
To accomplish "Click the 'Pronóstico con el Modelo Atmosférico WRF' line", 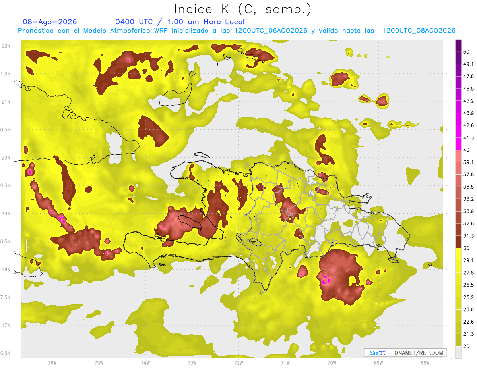I will coord(237,31).
